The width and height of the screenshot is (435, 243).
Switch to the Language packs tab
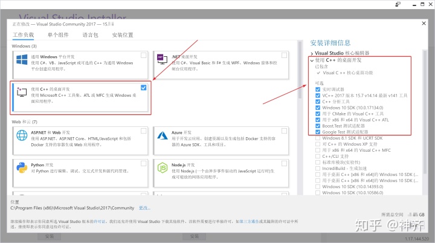(x=91, y=35)
